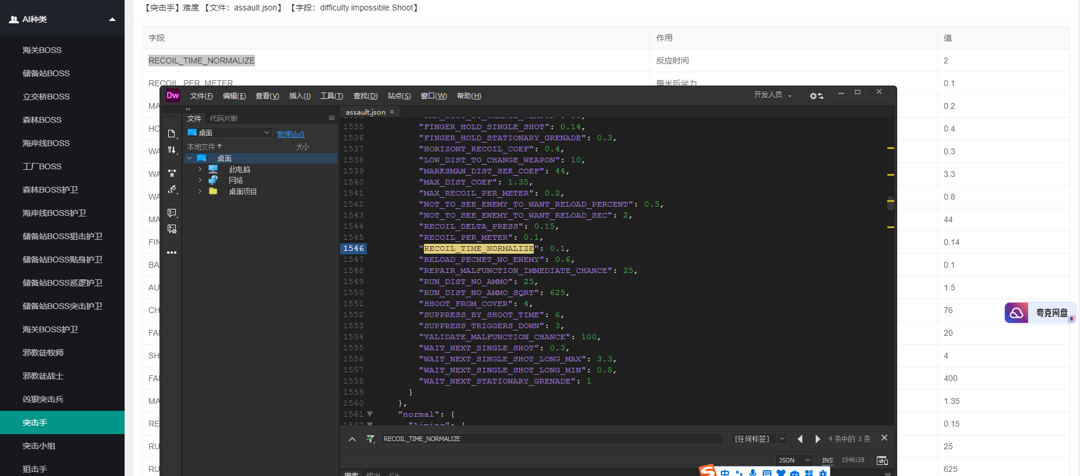This screenshot has height=476, width=1080.
Task: Switch to the 代码片断 tab
Action: 224,118
